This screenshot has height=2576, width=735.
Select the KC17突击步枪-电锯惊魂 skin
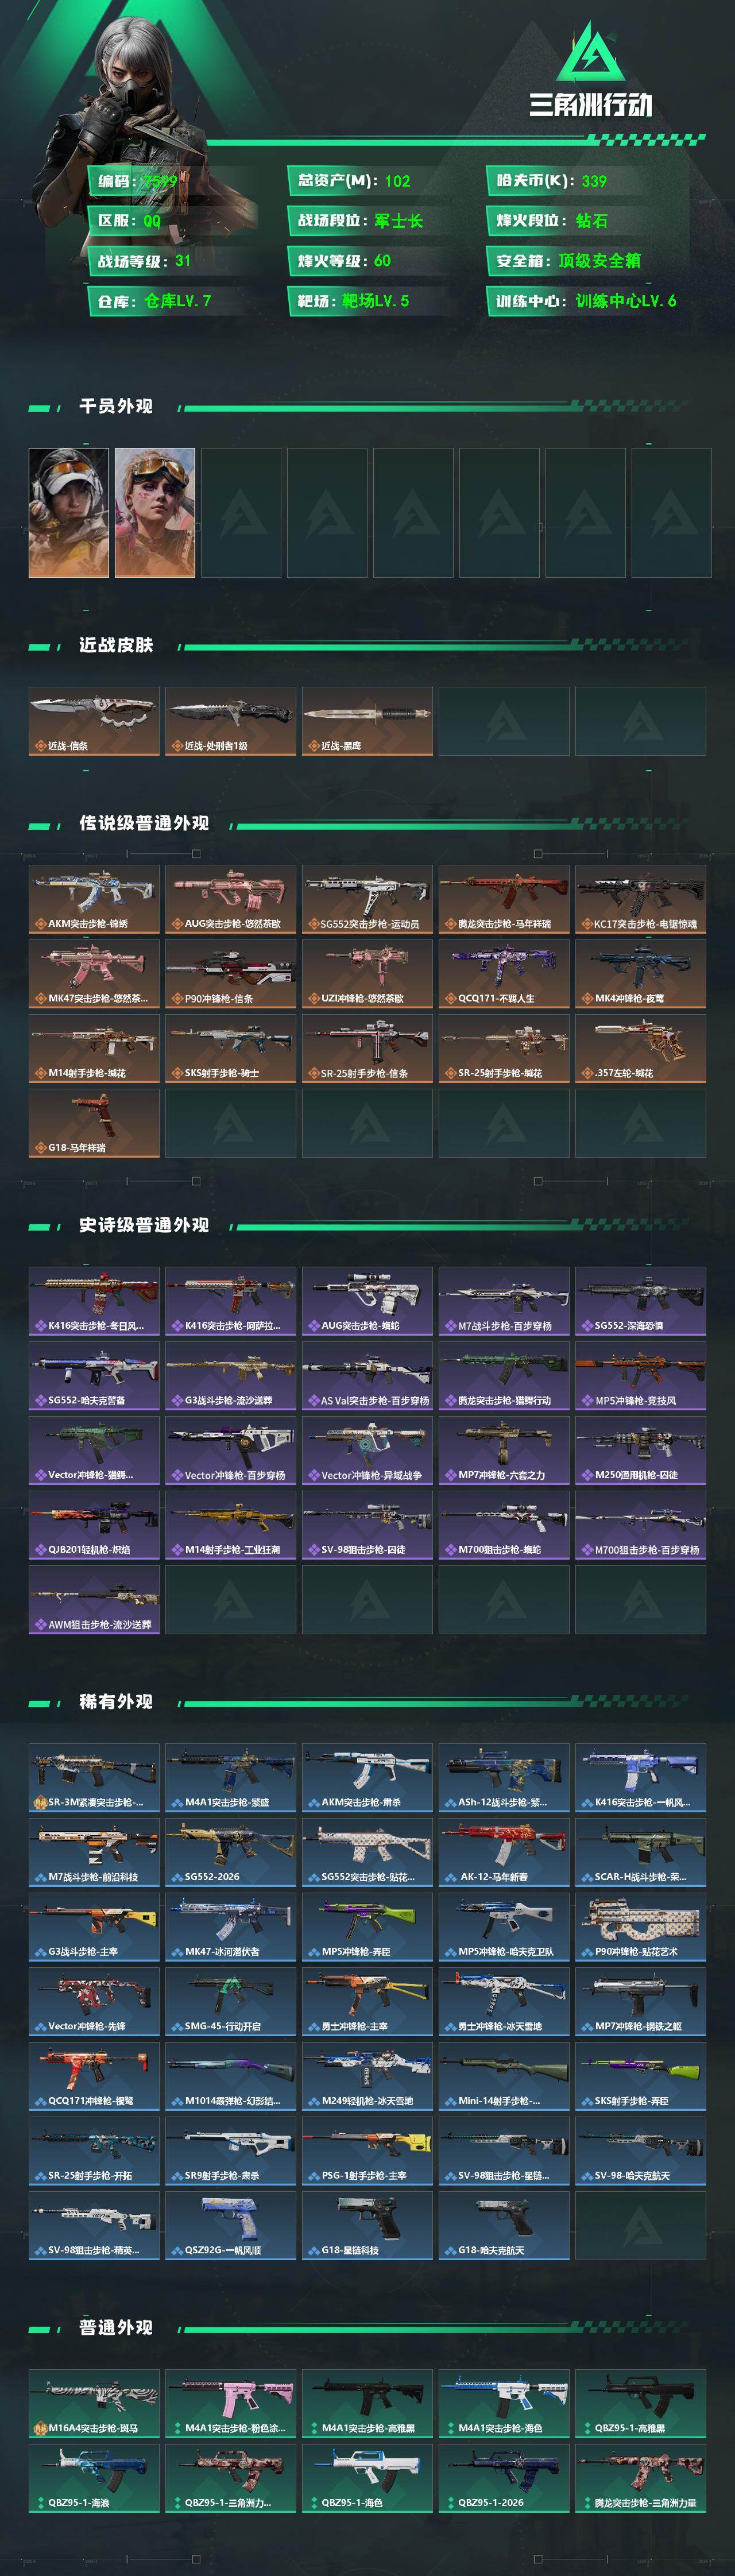(x=640, y=899)
